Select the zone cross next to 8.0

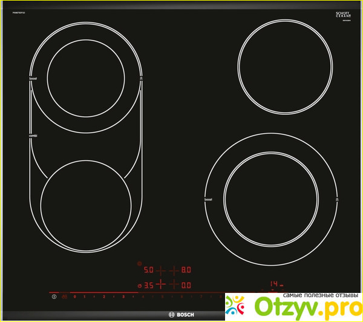pos(174,271)
